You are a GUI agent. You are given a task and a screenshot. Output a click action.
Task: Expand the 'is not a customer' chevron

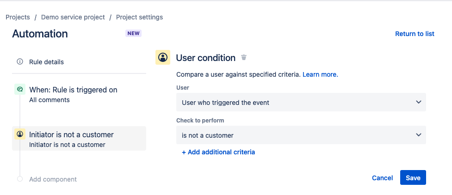[x=418, y=135]
